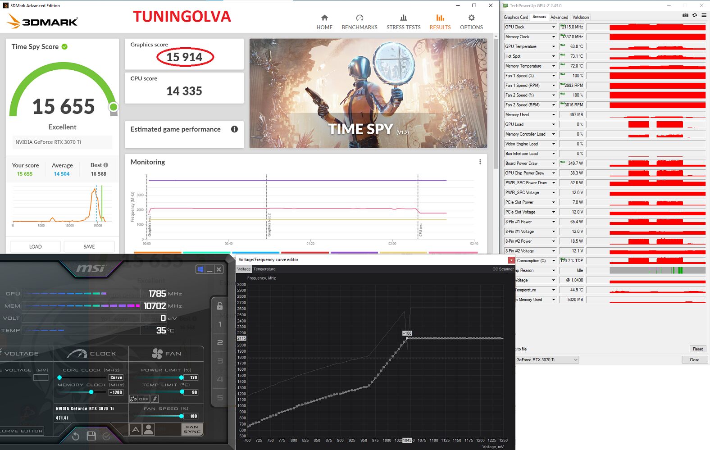Expand GPU Clock sensor dropdown
The width and height of the screenshot is (710, 450).
554,27
